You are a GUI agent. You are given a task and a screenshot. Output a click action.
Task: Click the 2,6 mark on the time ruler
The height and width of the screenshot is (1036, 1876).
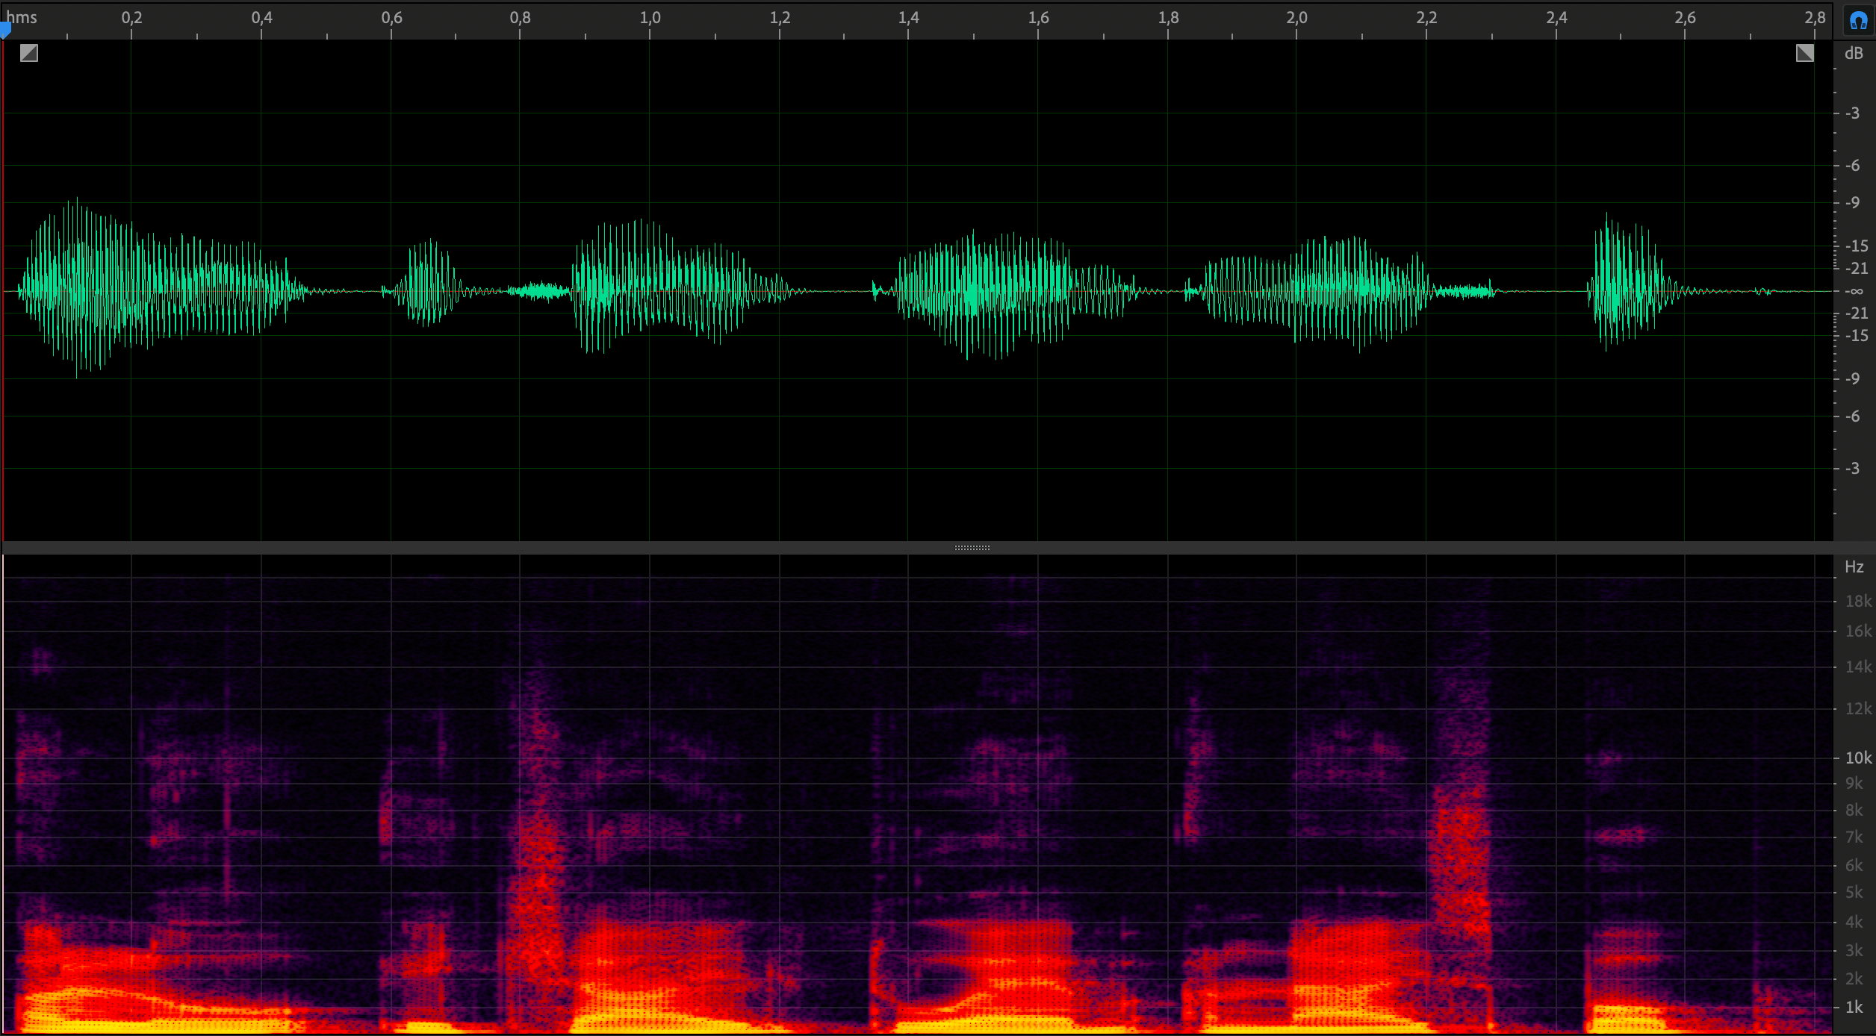[1686, 17]
